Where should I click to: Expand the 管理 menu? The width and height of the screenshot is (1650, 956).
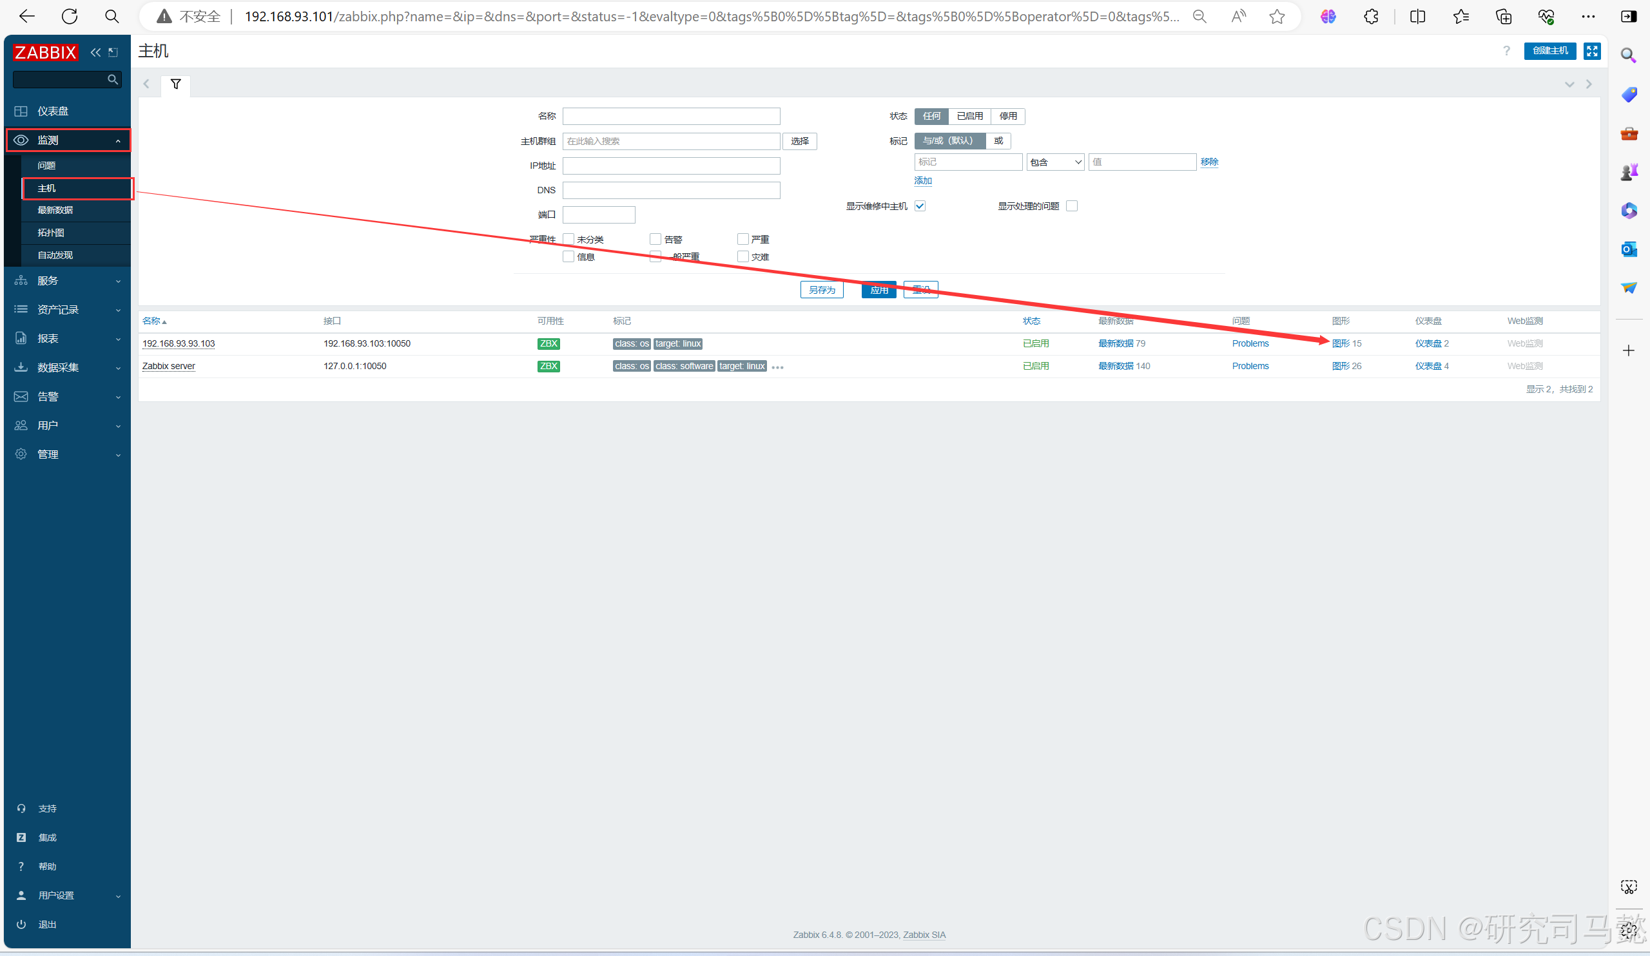point(68,454)
